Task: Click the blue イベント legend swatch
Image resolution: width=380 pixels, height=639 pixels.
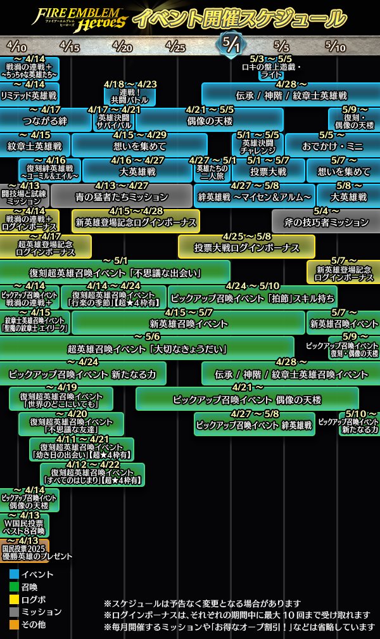Action: [x=15, y=574]
